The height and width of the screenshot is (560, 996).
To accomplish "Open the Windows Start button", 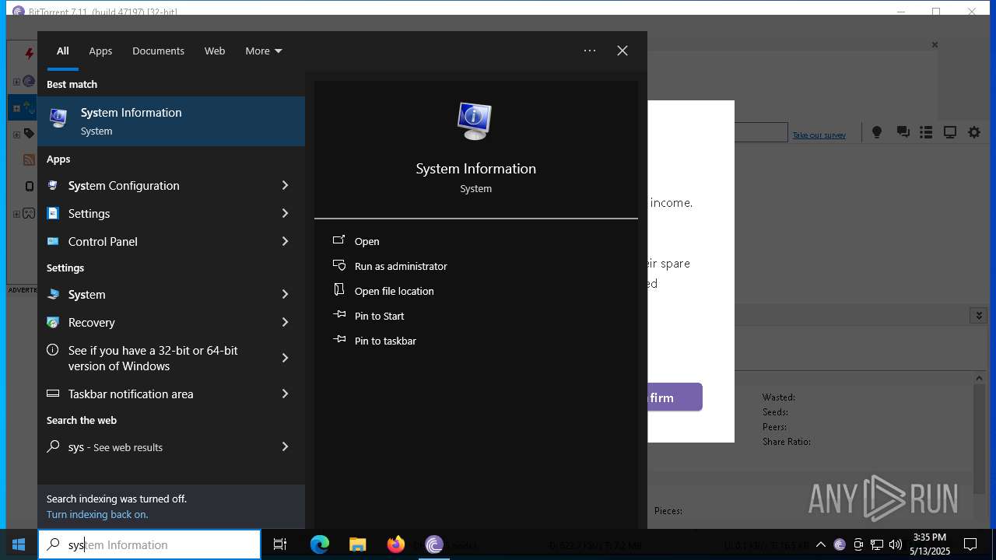I will 19,544.
